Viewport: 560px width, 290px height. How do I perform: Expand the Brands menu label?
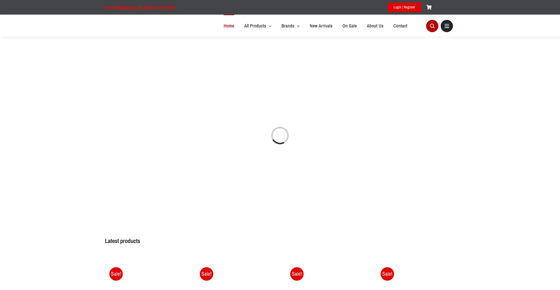click(288, 26)
